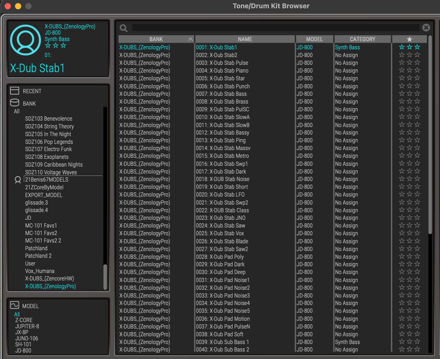
Task: Toggle stars on X-Dub Pad Poly row
Action: tap(409, 256)
